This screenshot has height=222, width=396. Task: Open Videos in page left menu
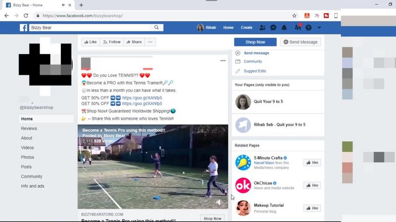coord(27,148)
